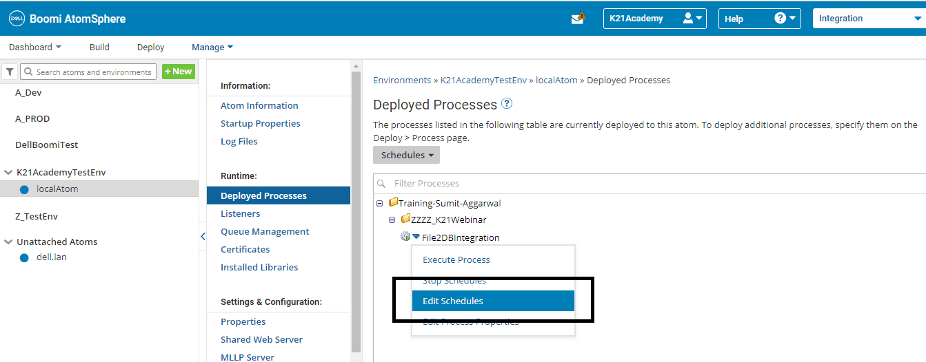Image resolution: width=926 pixels, height=362 pixels.
Task: Open the Startup Properties link
Action: (261, 123)
